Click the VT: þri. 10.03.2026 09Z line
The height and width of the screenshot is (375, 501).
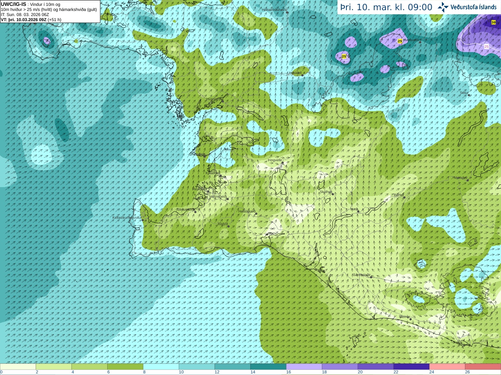point(31,20)
